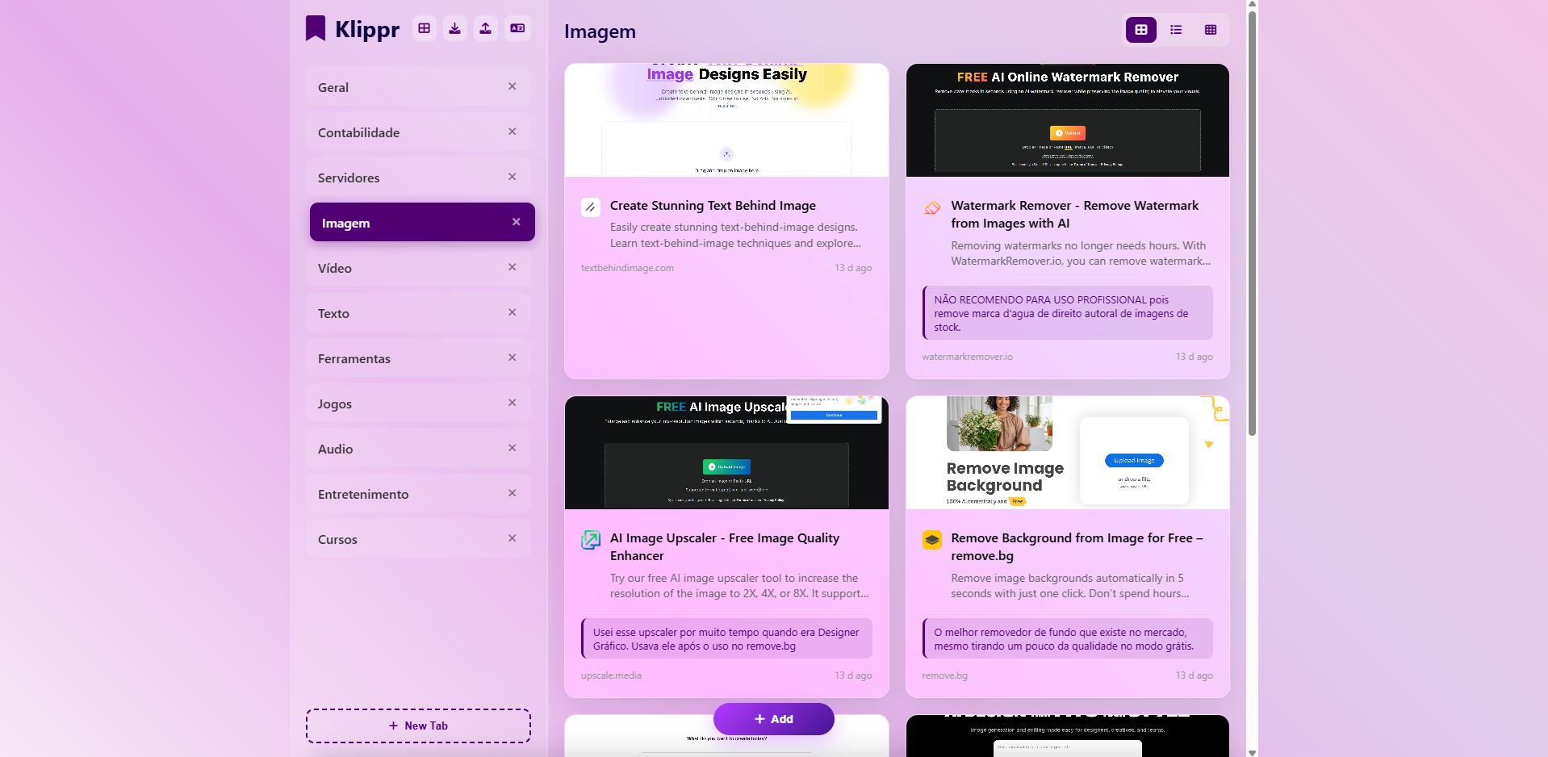The image size is (1548, 757).
Task: Close the Imagem tab using its X
Action: click(x=516, y=222)
